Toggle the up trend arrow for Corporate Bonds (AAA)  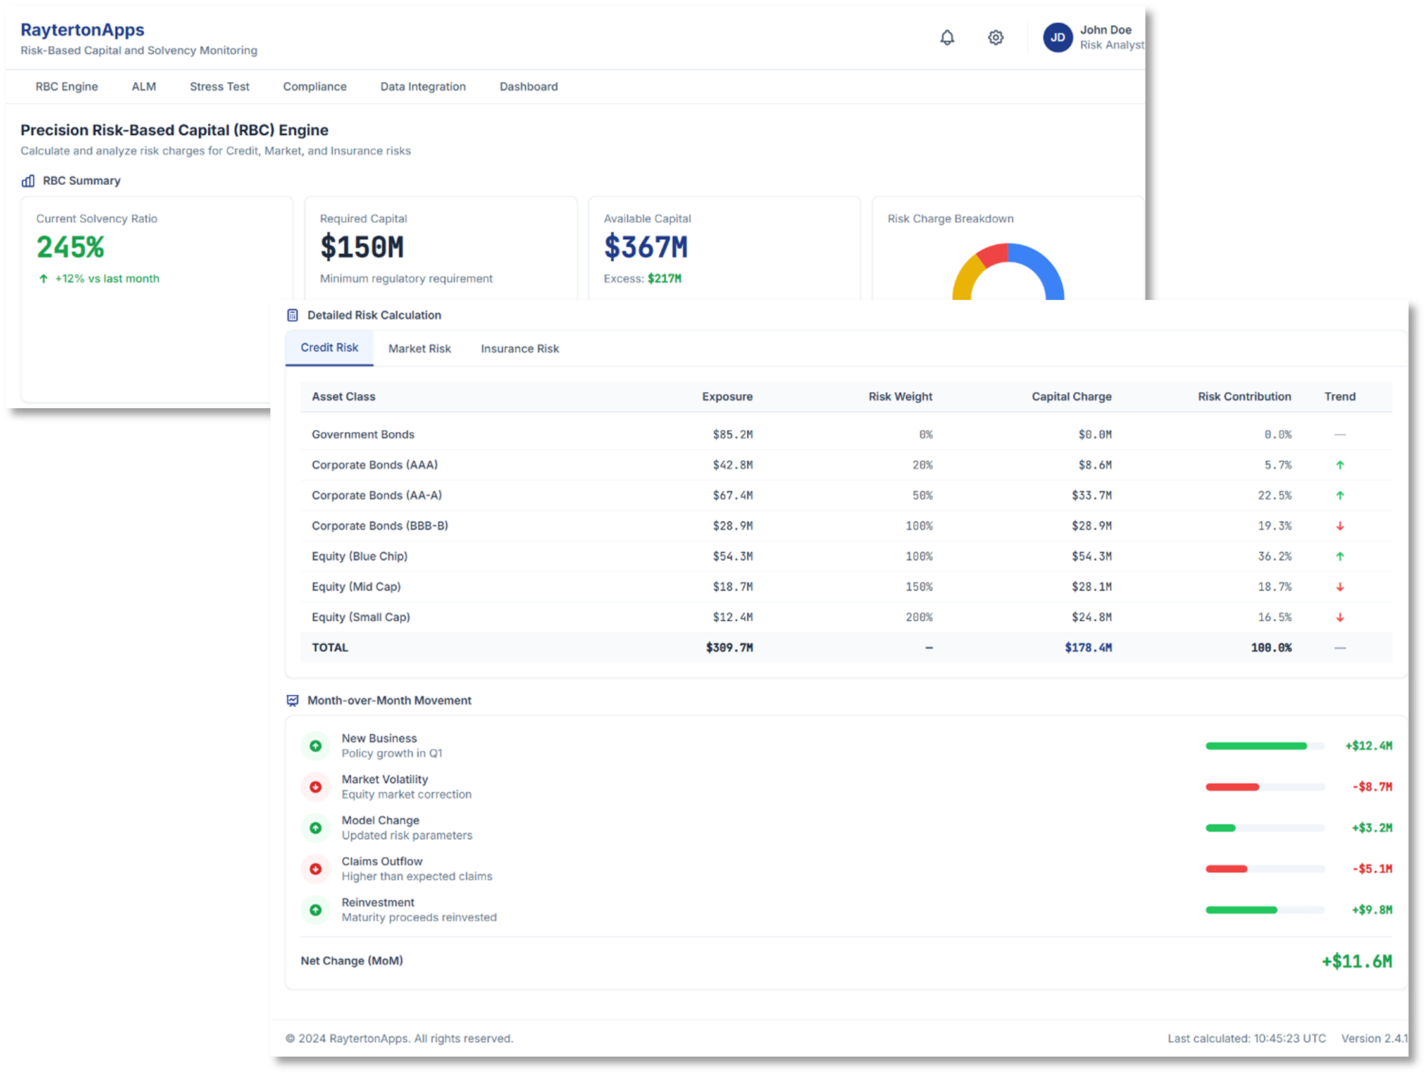(1340, 464)
